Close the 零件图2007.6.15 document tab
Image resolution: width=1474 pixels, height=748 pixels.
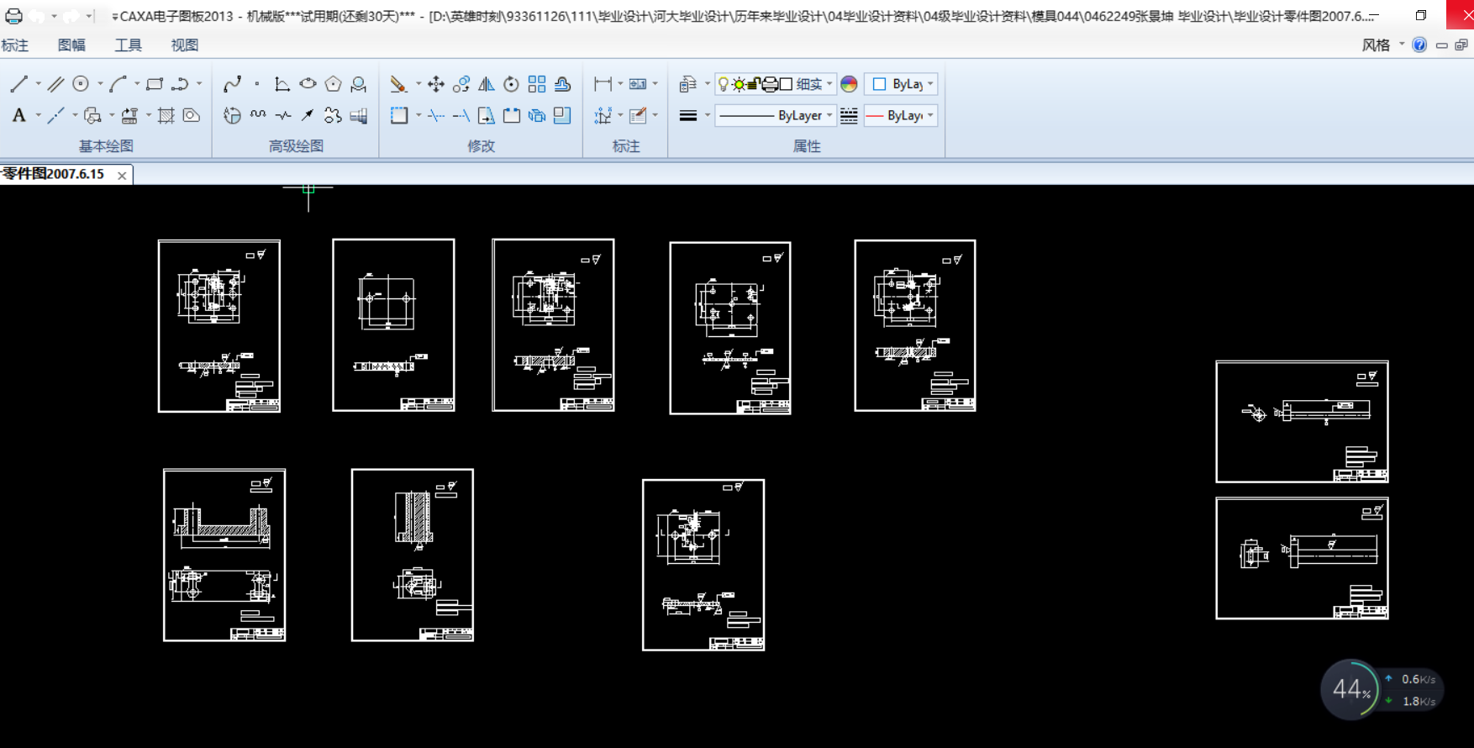pos(122,175)
